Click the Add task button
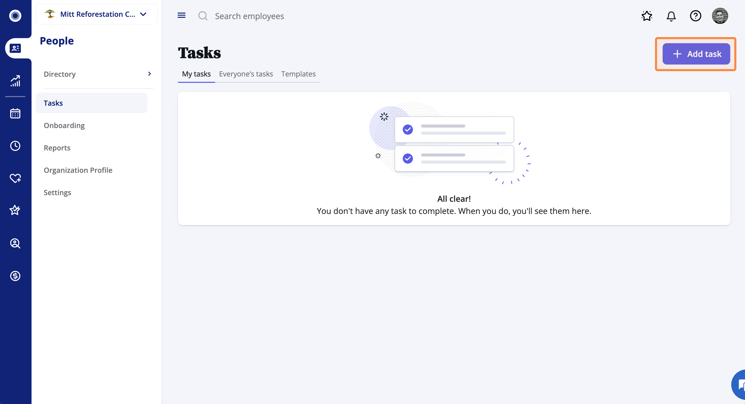 696,54
